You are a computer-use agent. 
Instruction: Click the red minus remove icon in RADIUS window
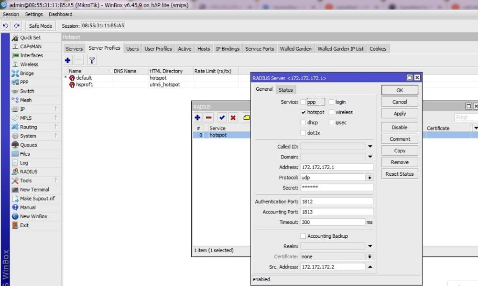tap(209, 117)
